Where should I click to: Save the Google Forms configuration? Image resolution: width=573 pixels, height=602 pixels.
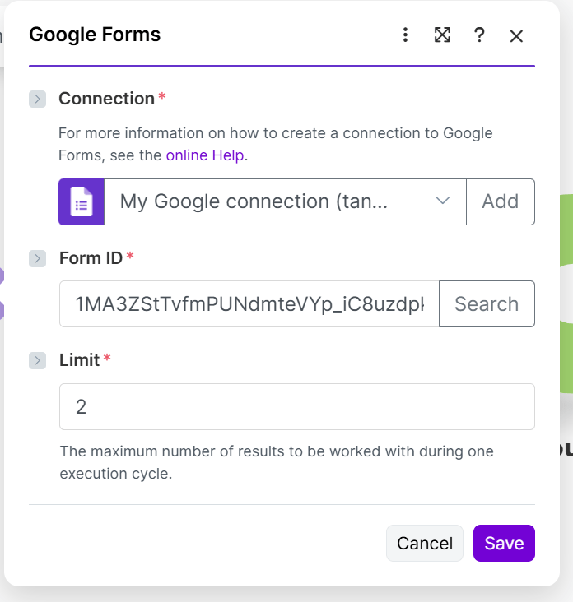coord(504,544)
